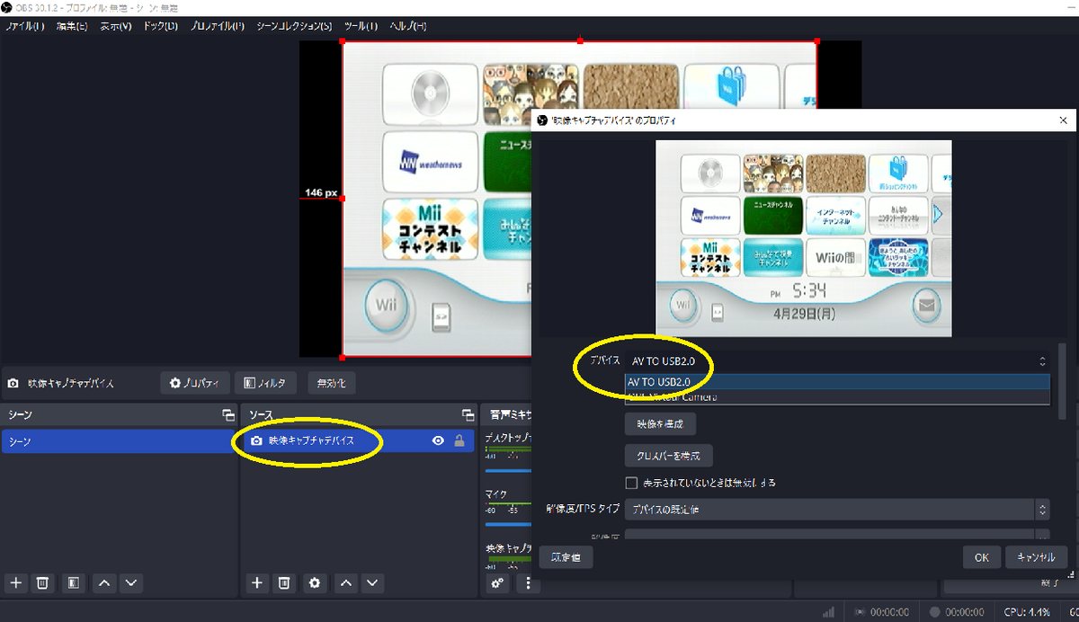Click the クロスバーを構成 button

[x=669, y=455]
